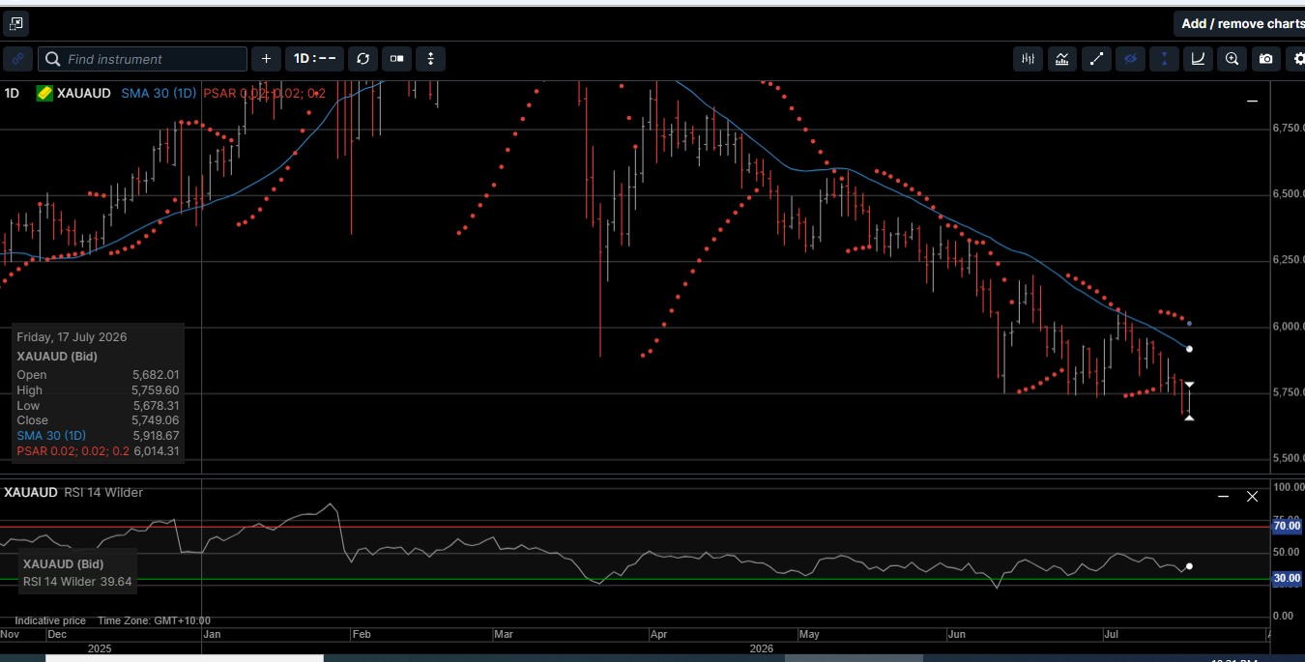This screenshot has width=1305, height=662.
Task: Click the SMA line endpoint marker
Action: (1189, 349)
